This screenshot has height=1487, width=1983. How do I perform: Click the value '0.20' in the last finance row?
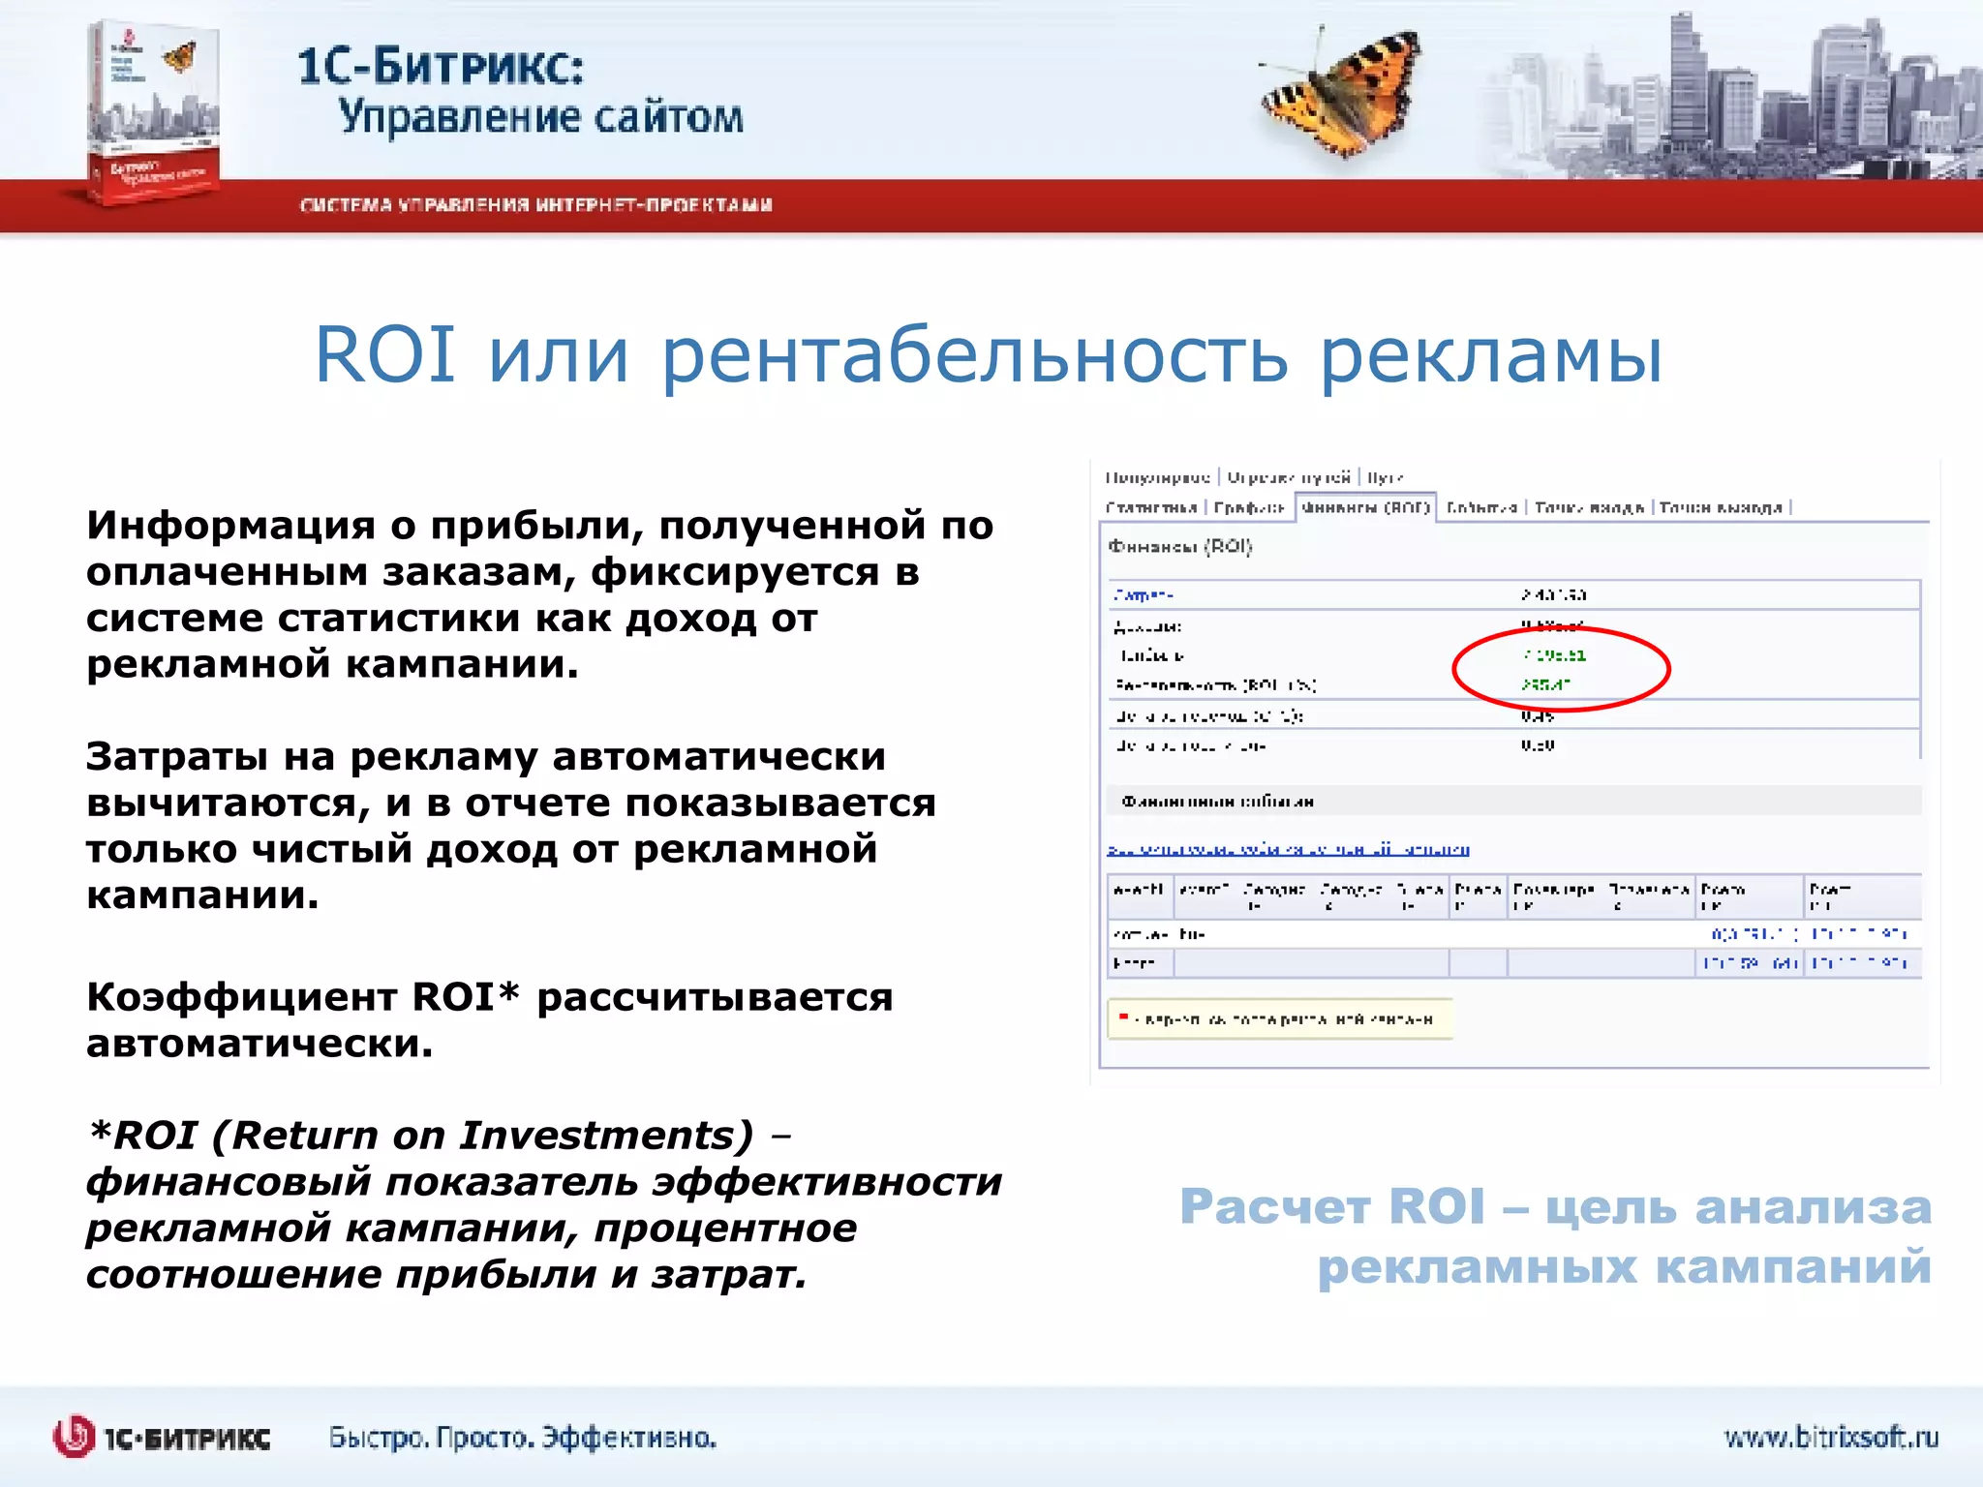pyautogui.click(x=1538, y=745)
